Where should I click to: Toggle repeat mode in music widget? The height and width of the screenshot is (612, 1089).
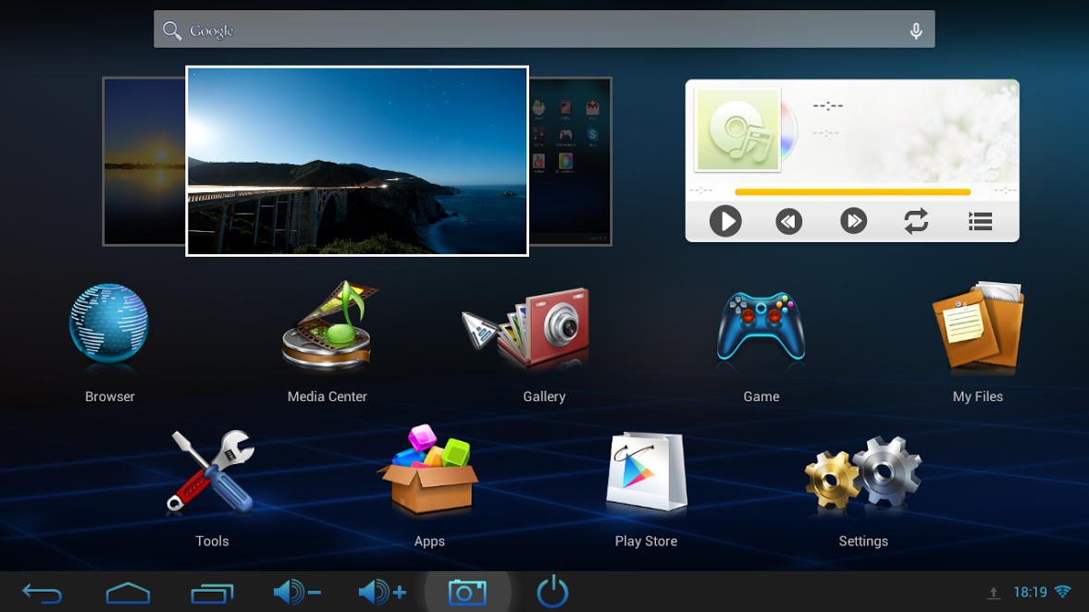click(x=916, y=222)
